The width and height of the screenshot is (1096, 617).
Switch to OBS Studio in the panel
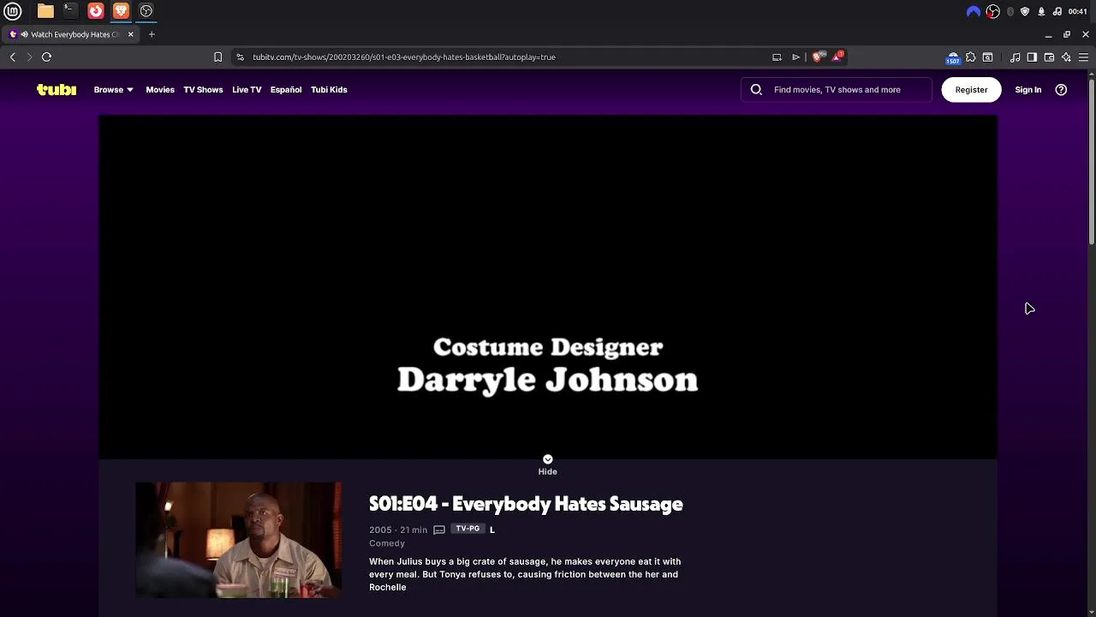click(146, 11)
